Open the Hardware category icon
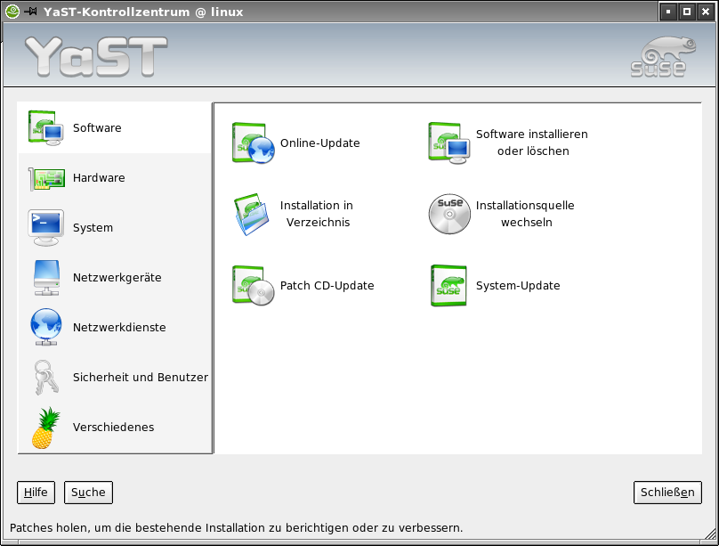 (x=46, y=178)
